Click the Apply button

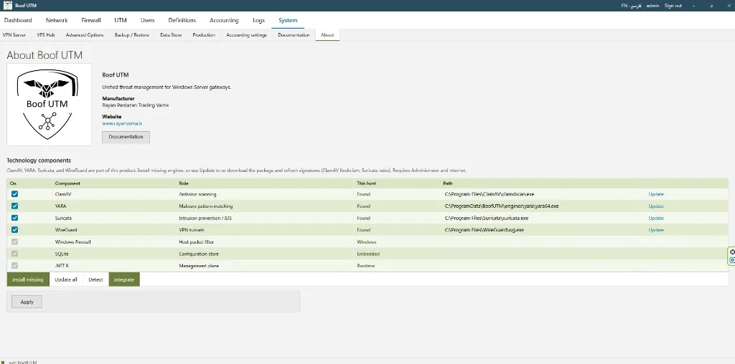[x=27, y=302]
